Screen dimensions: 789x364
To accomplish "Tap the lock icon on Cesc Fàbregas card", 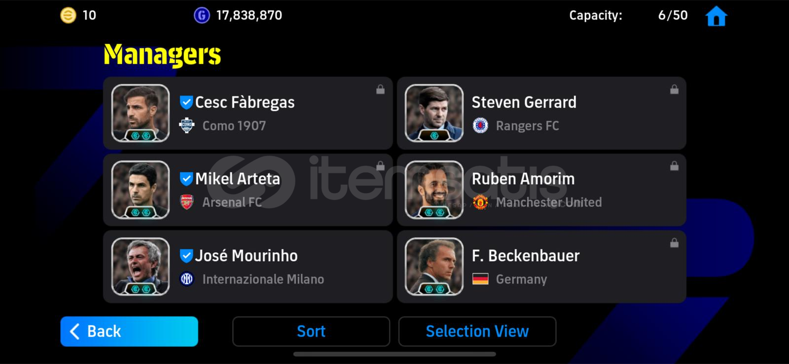I will click(x=380, y=90).
